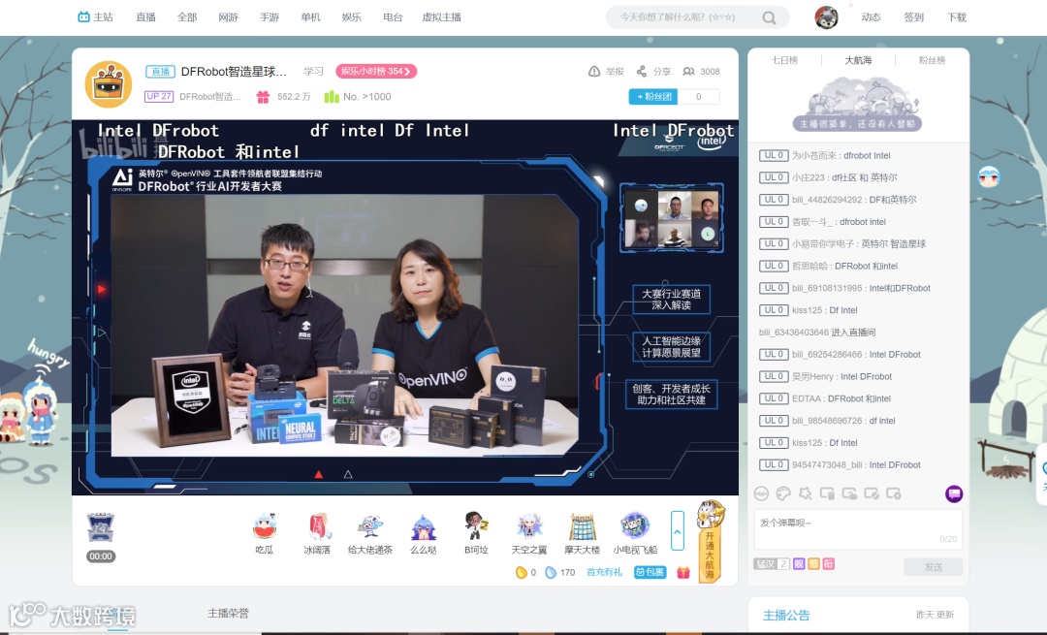Send the B坷垃 gift
The height and width of the screenshot is (635, 1047).
click(476, 534)
